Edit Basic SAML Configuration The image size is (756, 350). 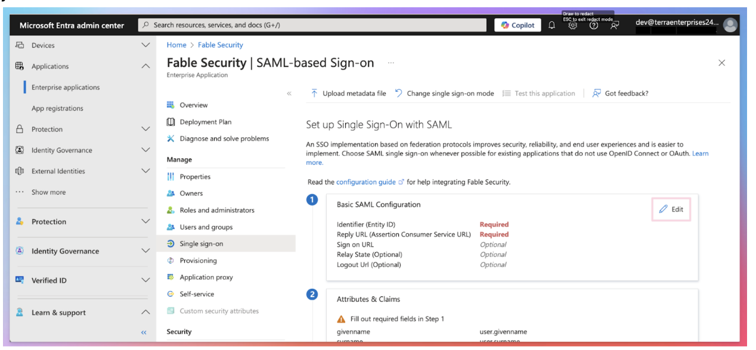(x=671, y=209)
